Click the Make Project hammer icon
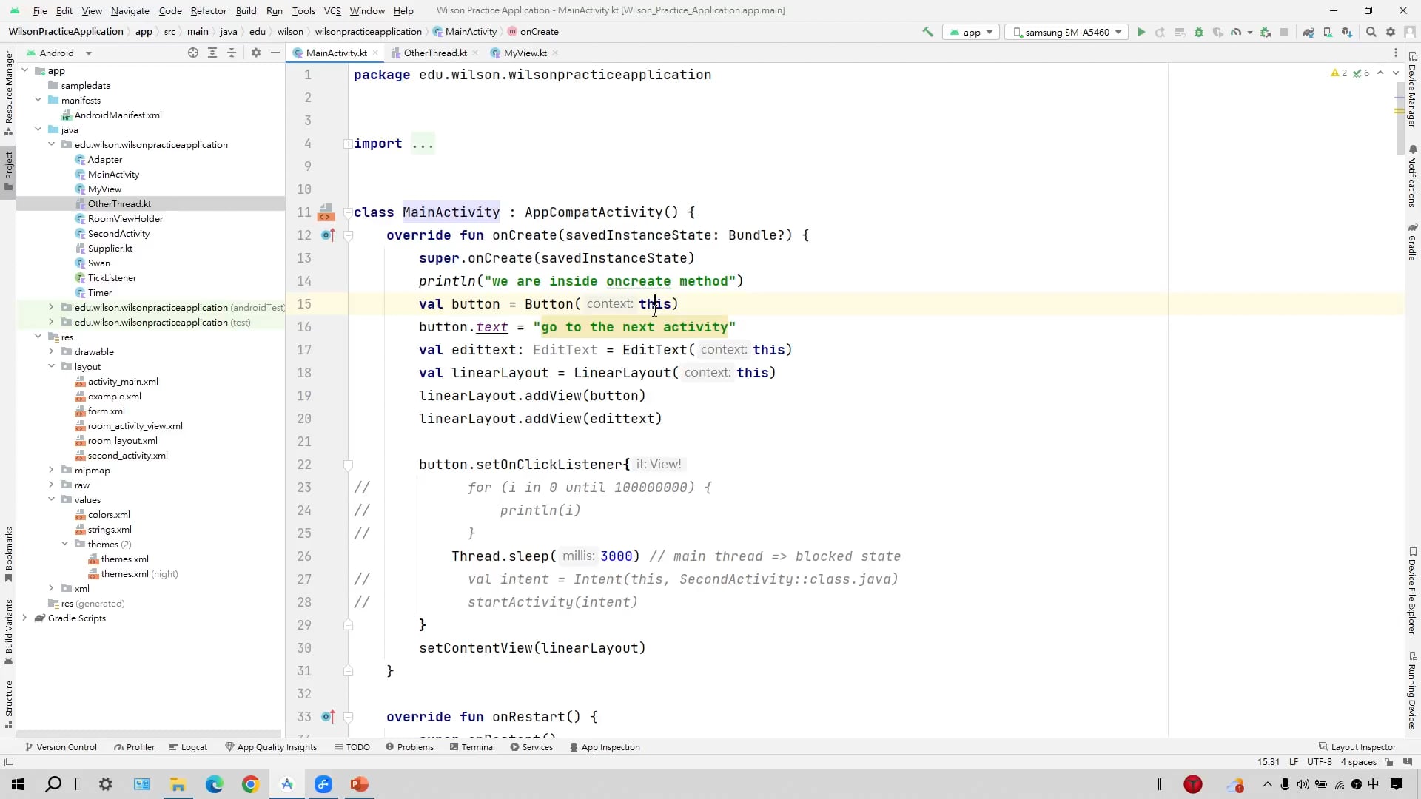This screenshot has height=799, width=1421. tap(927, 32)
